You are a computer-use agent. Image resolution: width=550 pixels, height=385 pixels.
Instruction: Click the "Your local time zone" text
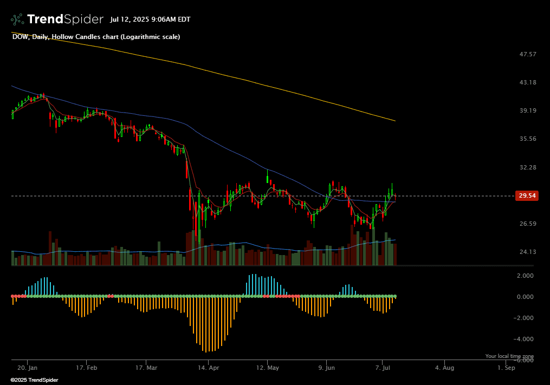click(x=509, y=356)
